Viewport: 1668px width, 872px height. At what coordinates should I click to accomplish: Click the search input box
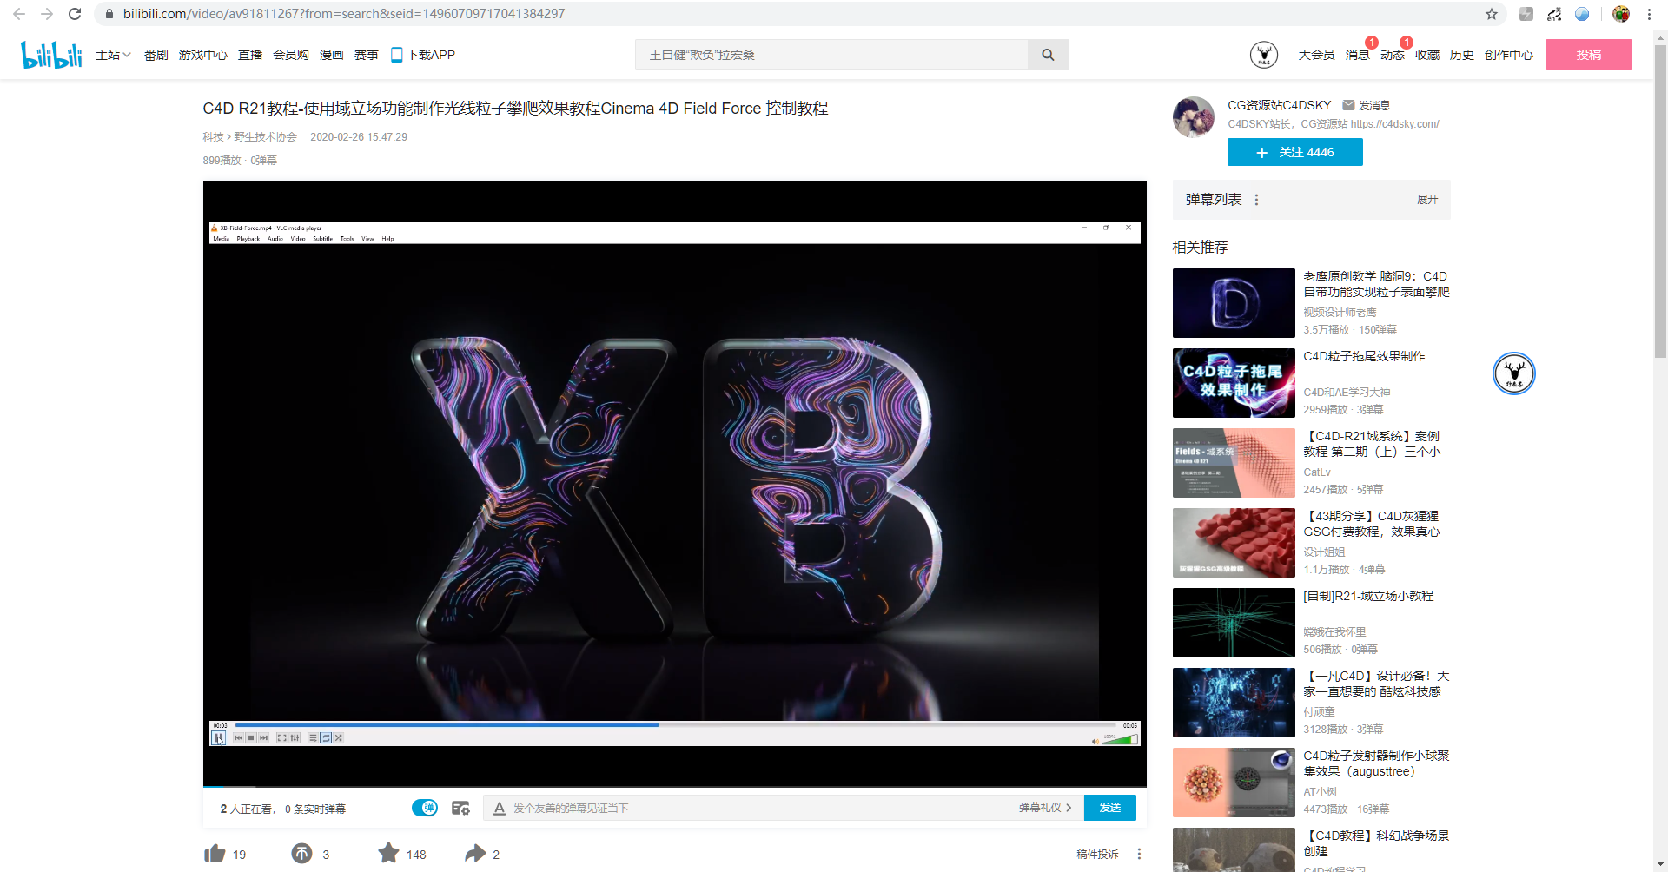click(x=831, y=55)
